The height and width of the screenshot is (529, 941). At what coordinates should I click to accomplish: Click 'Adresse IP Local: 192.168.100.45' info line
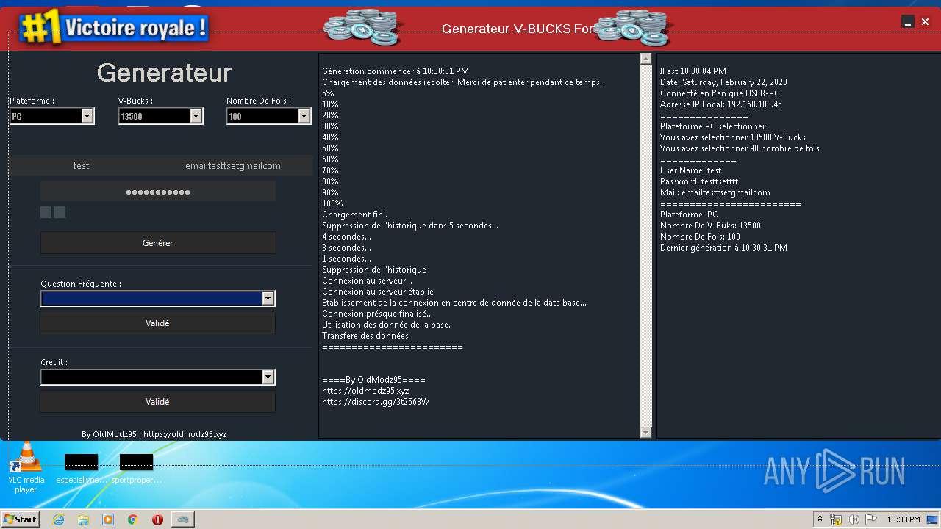(x=721, y=104)
